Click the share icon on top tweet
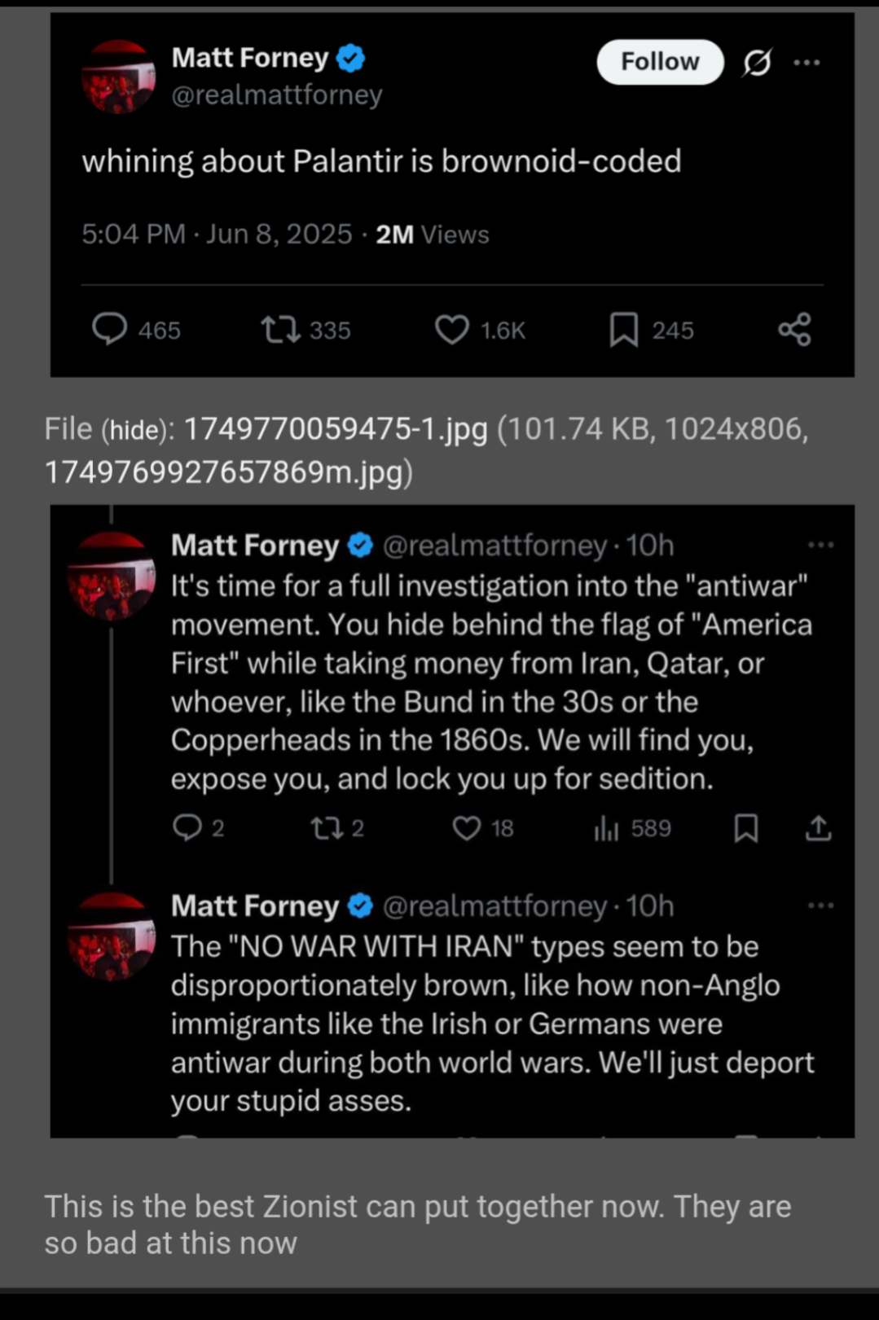879x1320 pixels. click(794, 330)
